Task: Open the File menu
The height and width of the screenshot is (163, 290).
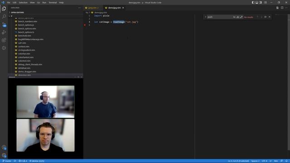Action: pos(9,3)
